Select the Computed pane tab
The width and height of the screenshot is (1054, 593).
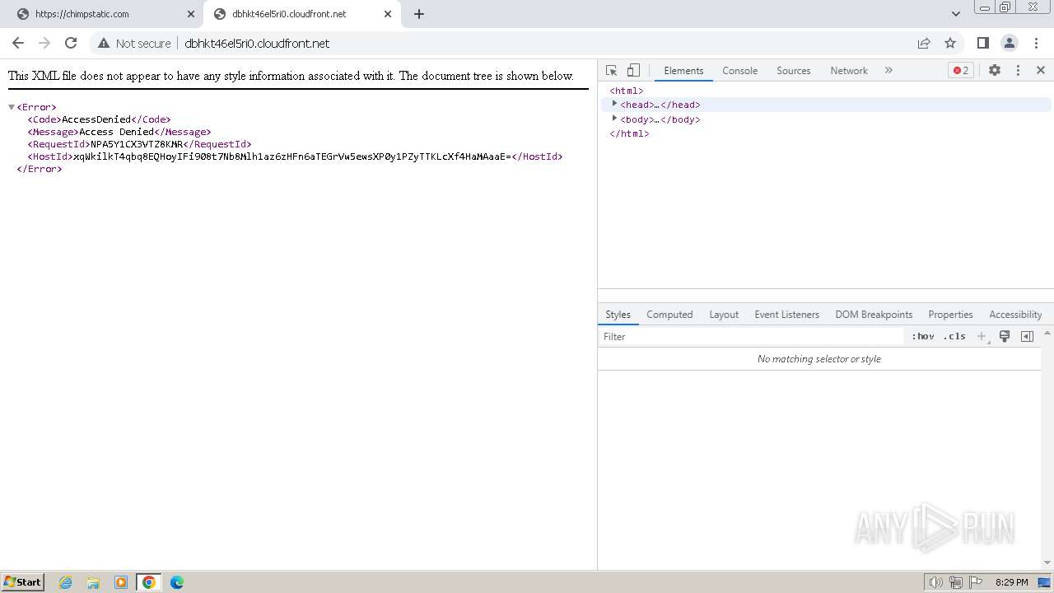click(669, 315)
